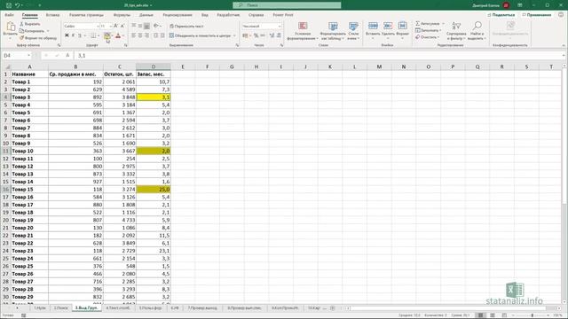Toggle align text right
568x319 pixels.
click(x=146, y=35)
